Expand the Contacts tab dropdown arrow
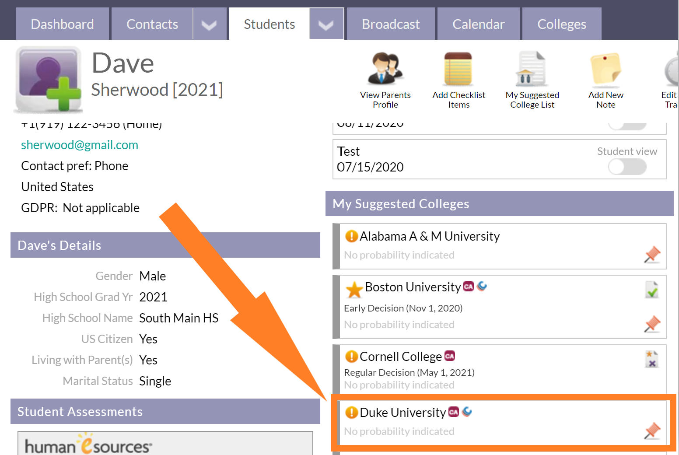This screenshot has width=679, height=455. click(x=209, y=24)
